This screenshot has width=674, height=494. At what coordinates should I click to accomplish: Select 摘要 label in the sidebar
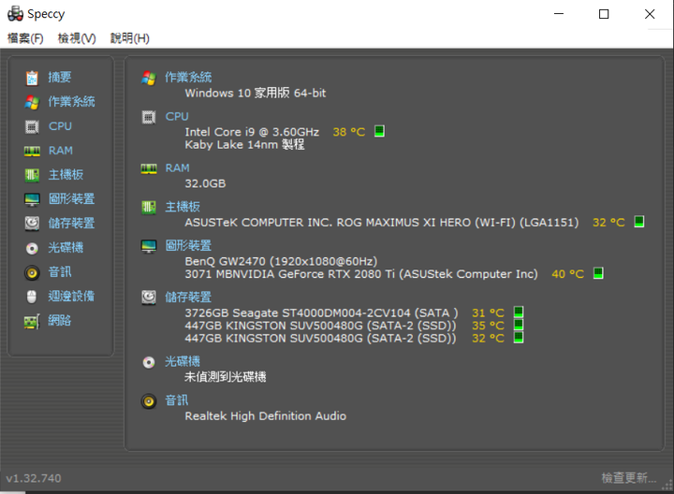(x=59, y=78)
